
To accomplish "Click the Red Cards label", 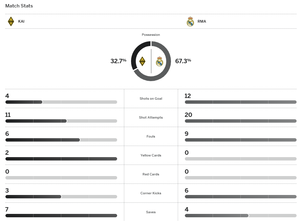I will tap(151, 174).
